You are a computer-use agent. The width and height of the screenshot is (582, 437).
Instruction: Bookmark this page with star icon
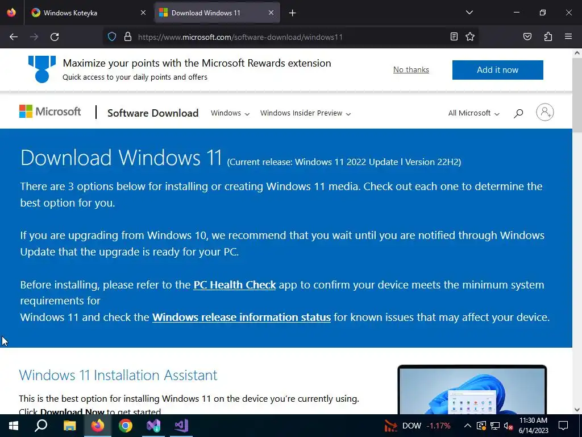tap(470, 36)
